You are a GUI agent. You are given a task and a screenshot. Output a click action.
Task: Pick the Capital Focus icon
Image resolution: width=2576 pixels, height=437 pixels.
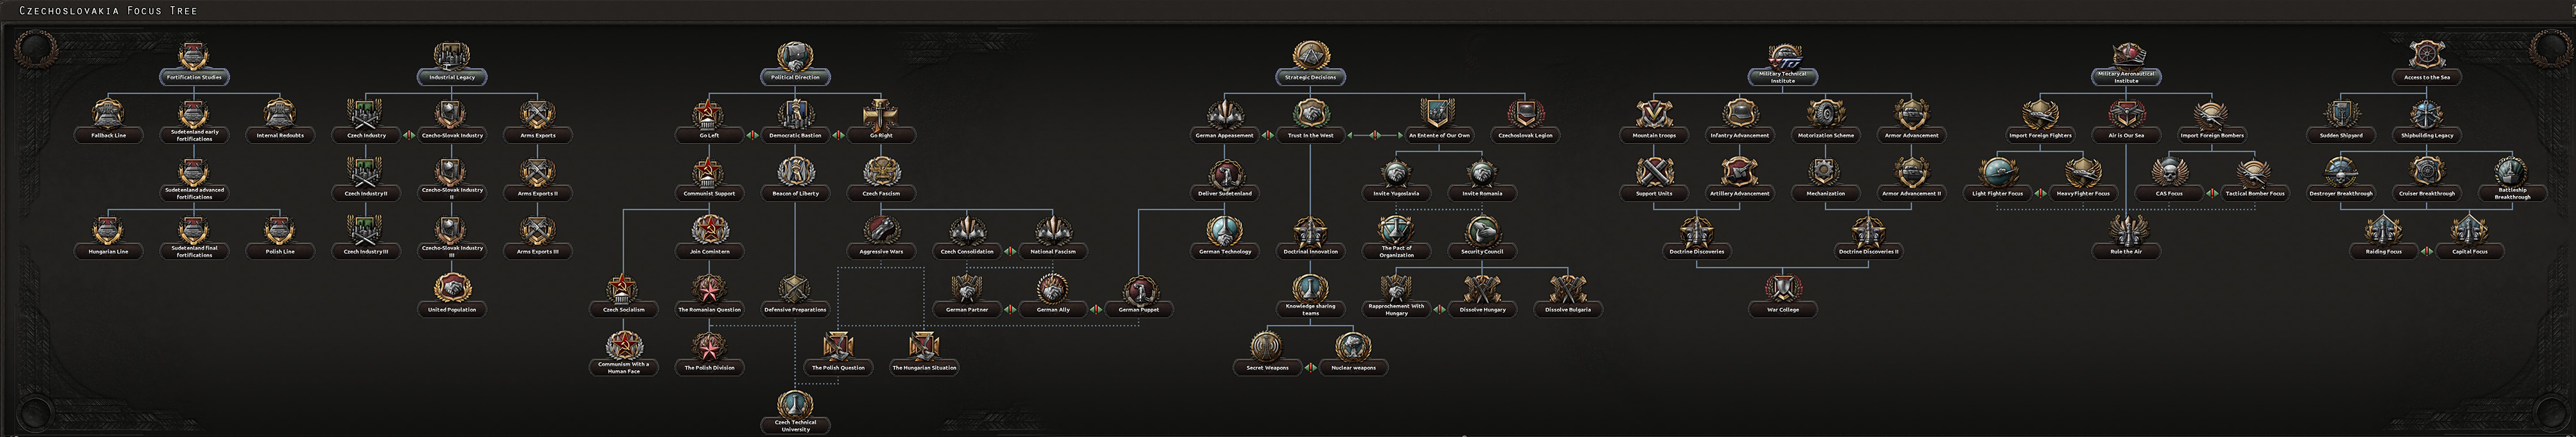2470,230
